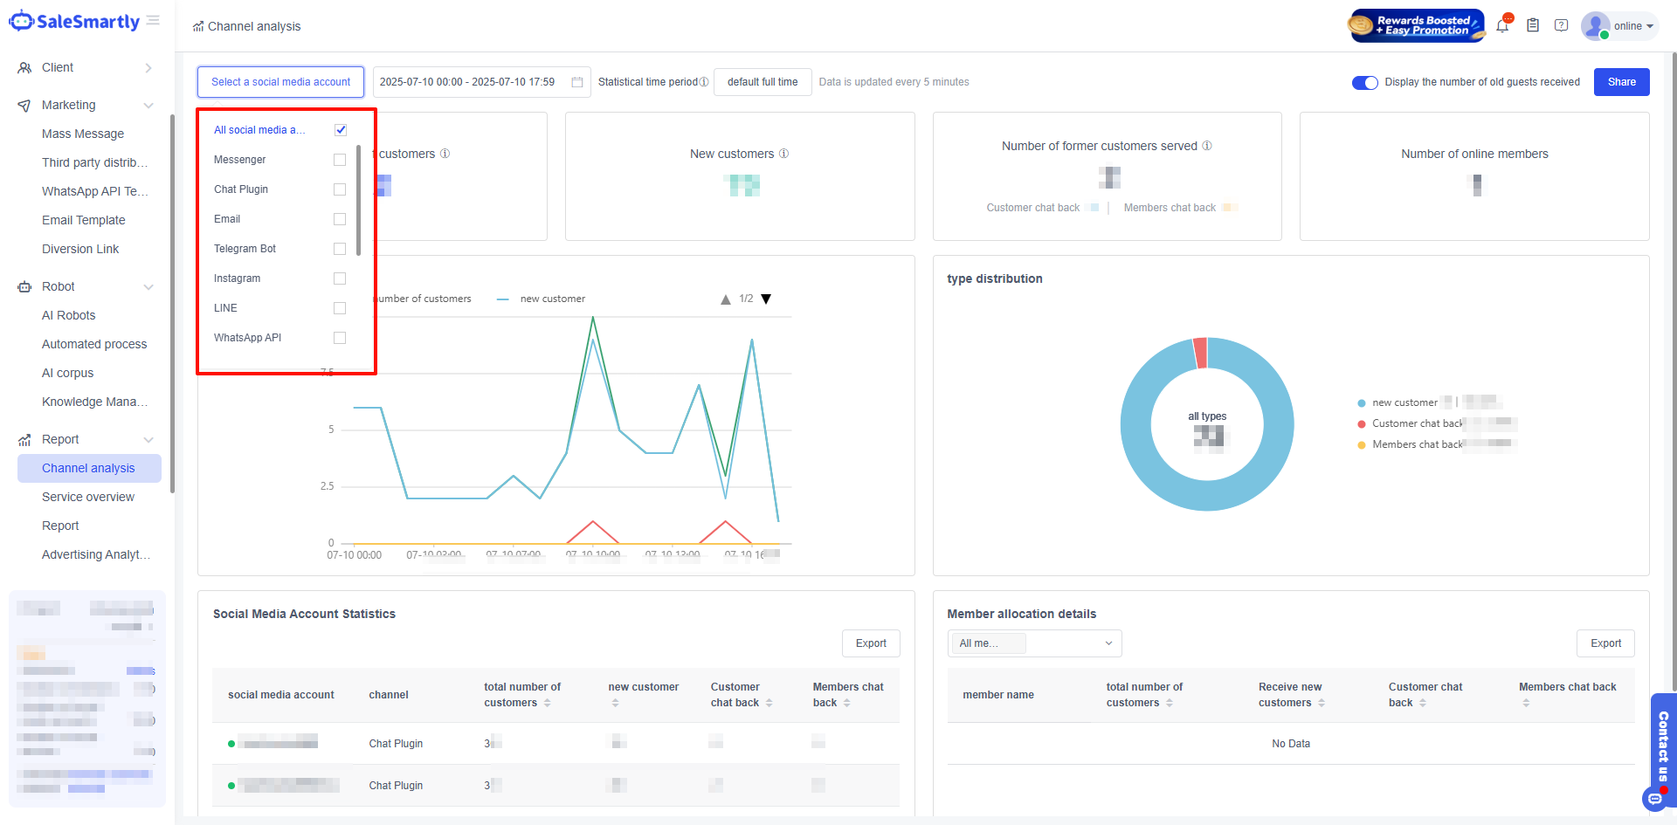This screenshot has height=825, width=1677.
Task: Check the Messenger checkbox
Action: click(x=340, y=160)
